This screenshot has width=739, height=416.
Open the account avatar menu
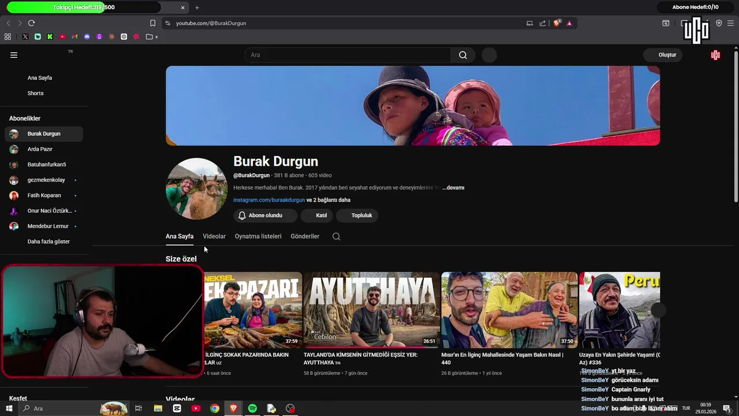[715, 55]
